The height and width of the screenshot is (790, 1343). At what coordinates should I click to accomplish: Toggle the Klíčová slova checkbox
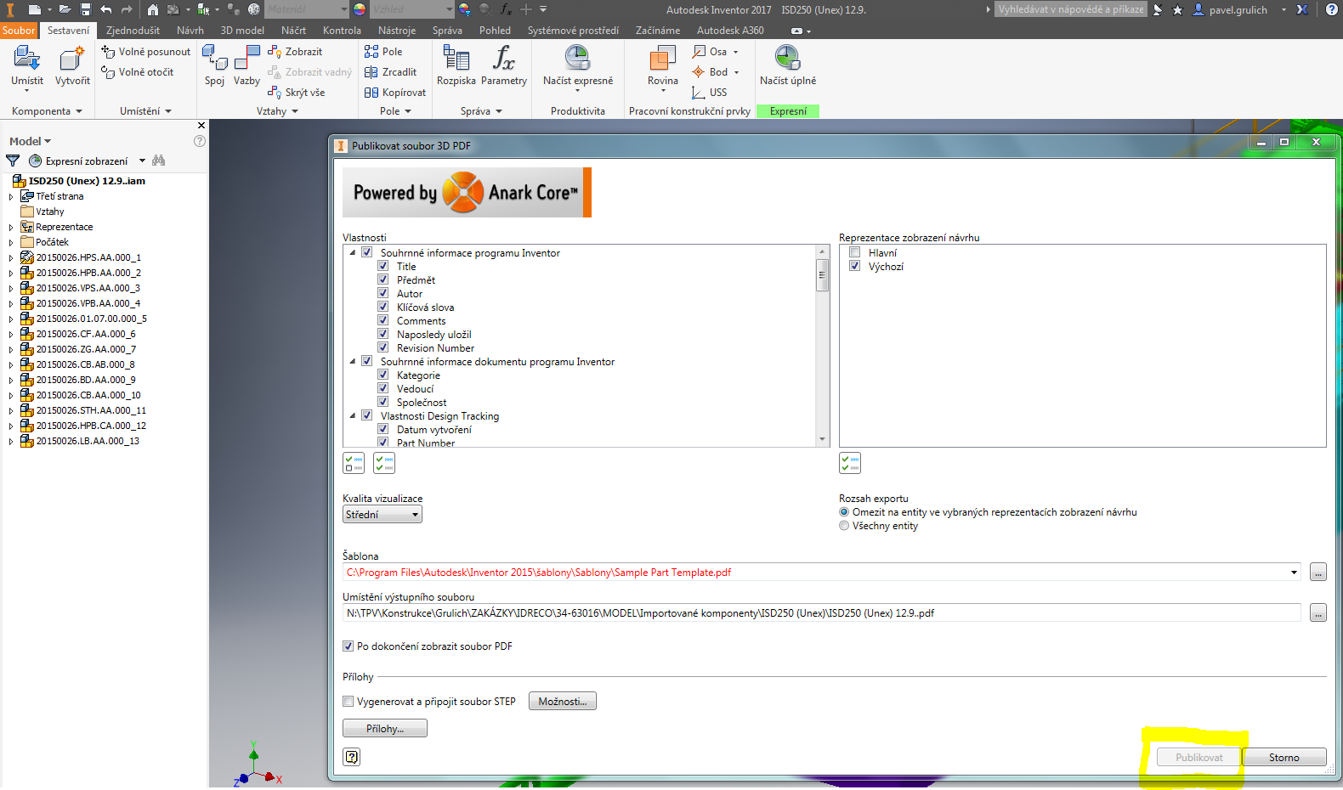point(383,307)
